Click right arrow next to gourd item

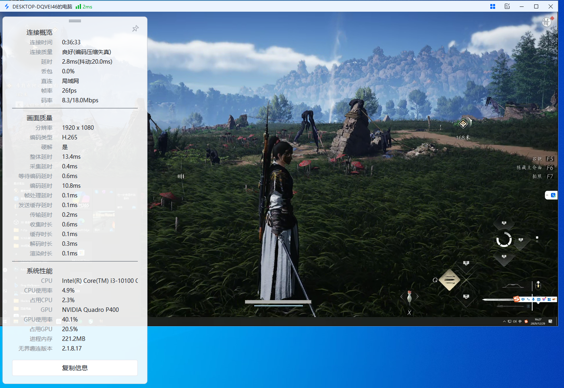click(x=417, y=297)
